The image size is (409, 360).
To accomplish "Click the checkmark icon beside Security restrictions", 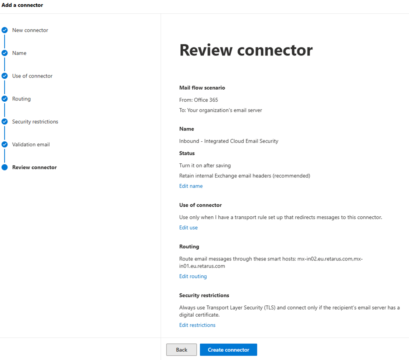I will (5, 122).
